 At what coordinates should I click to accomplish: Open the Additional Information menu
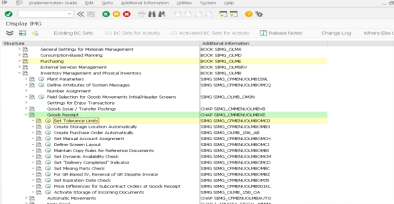coord(145,3)
